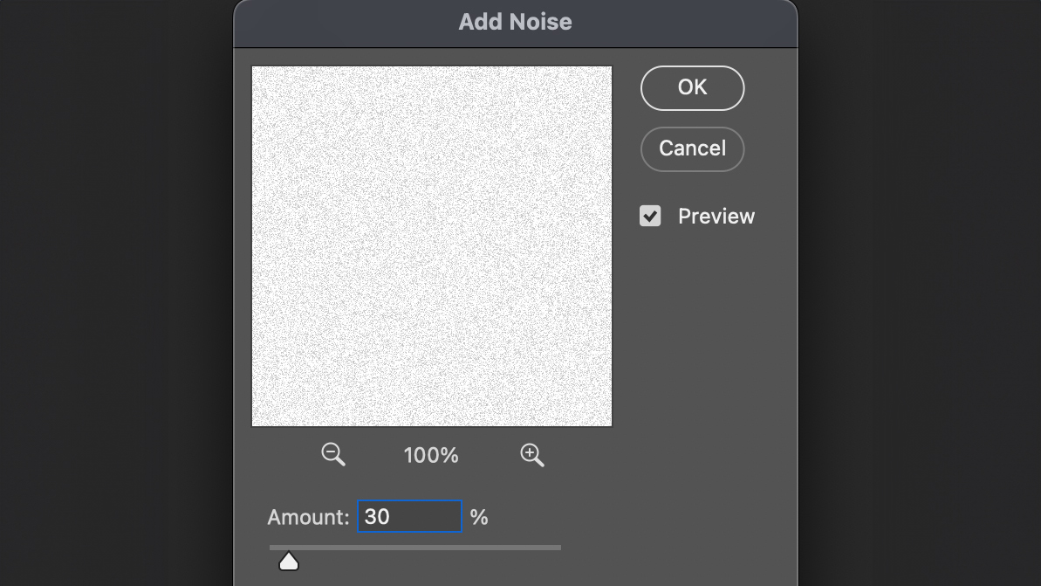Confirm noise settings with OK
Viewport: 1041px width, 586px height.
tap(692, 87)
